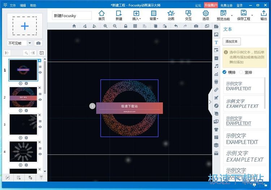Open the 论坛 forum link
Image resolution: width=271 pixels, height=190 pixels.
click(x=198, y=5)
